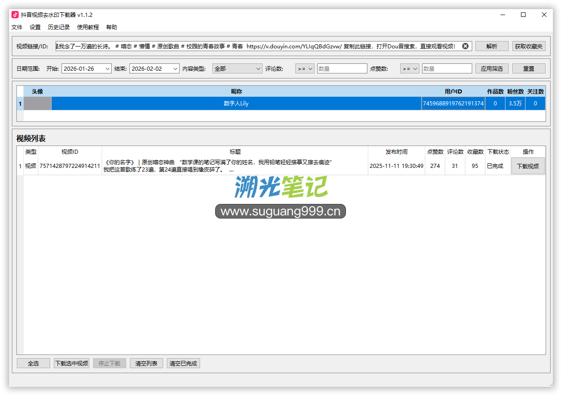Reset filters with 重置 button
This screenshot has width=562, height=396.
[528, 68]
